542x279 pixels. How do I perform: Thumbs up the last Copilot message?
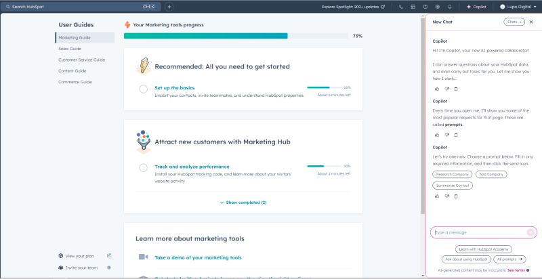tap(437, 196)
